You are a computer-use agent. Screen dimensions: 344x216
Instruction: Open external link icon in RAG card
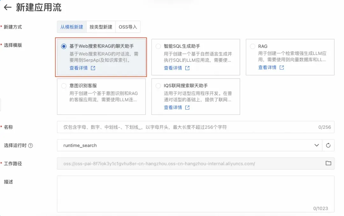(x=282, y=68)
